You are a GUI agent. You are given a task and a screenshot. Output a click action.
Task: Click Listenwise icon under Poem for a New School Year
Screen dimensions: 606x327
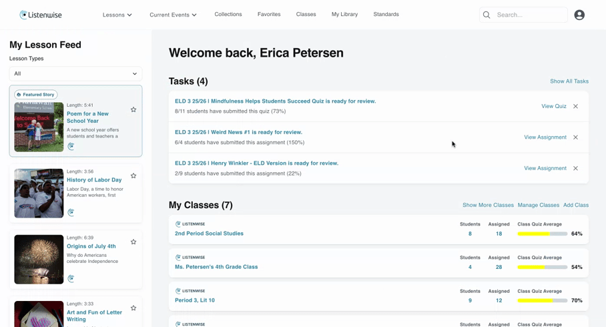point(71,146)
